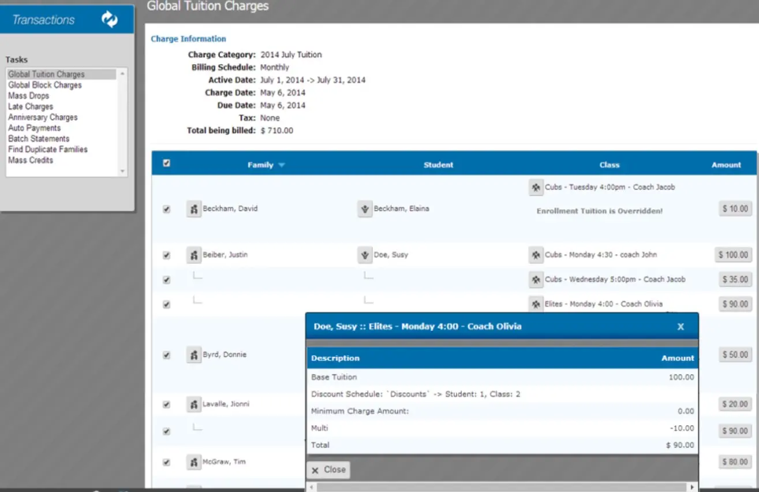The height and width of the screenshot is (492, 759).
Task: Uncheck the row checkbox for Beiber, Justin
Action: tap(166, 255)
